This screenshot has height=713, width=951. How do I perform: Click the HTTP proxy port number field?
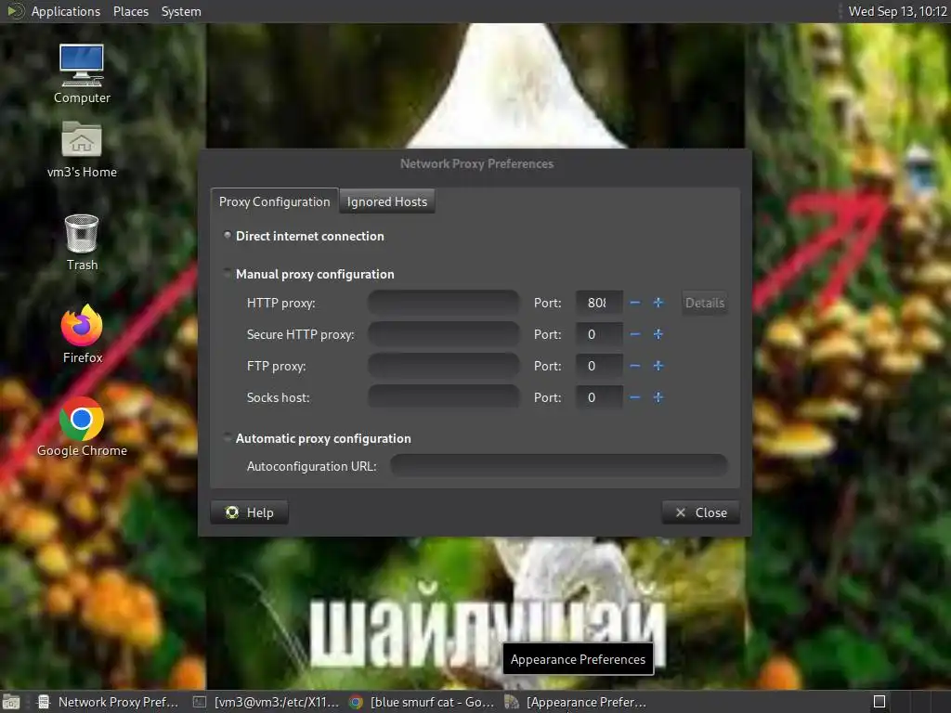[599, 303]
